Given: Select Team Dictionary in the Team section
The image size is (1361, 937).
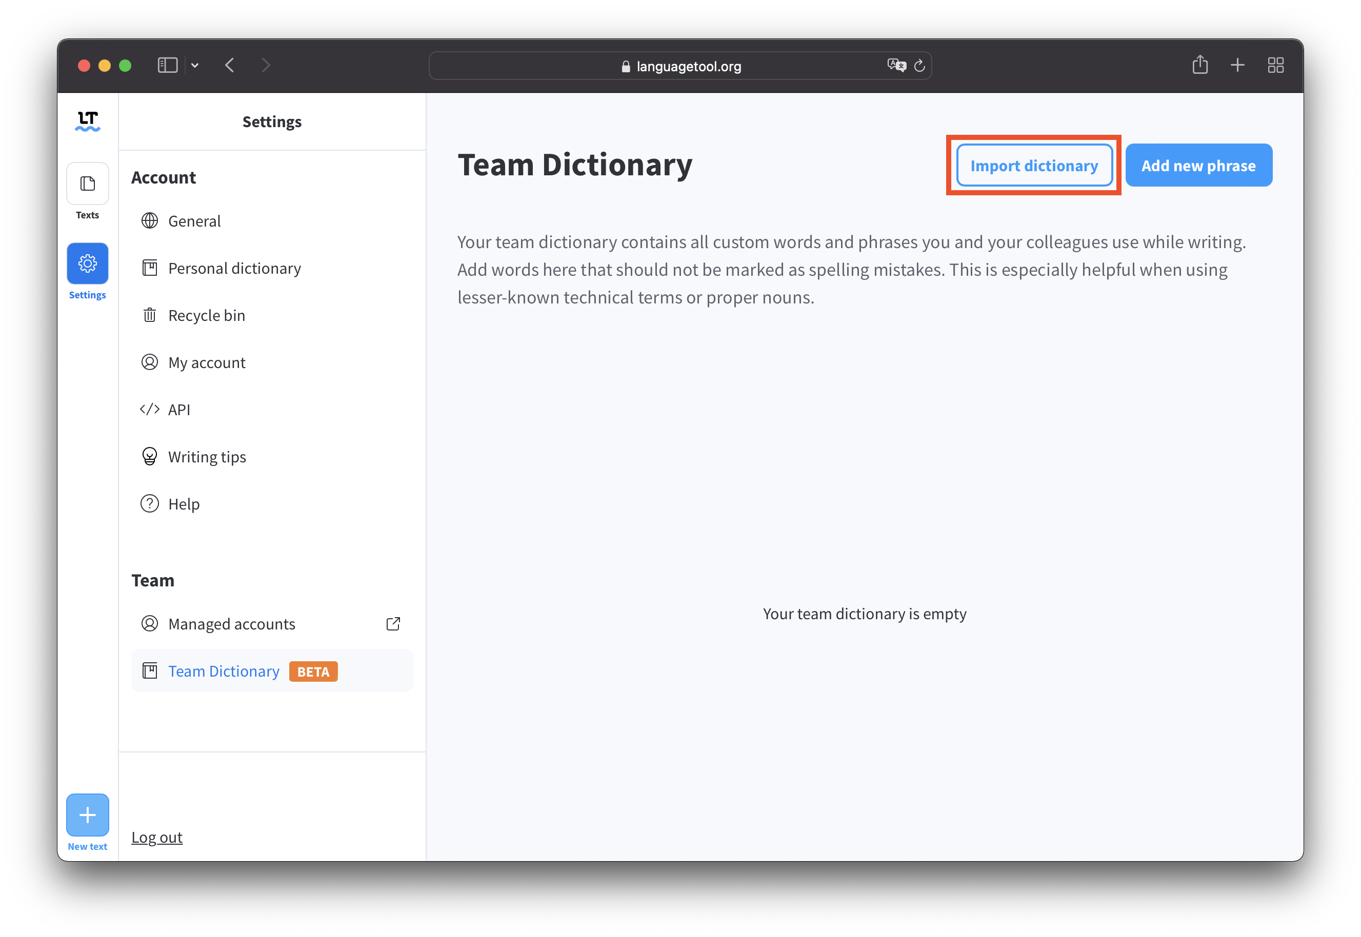Looking at the screenshot, I should pyautogui.click(x=224, y=671).
